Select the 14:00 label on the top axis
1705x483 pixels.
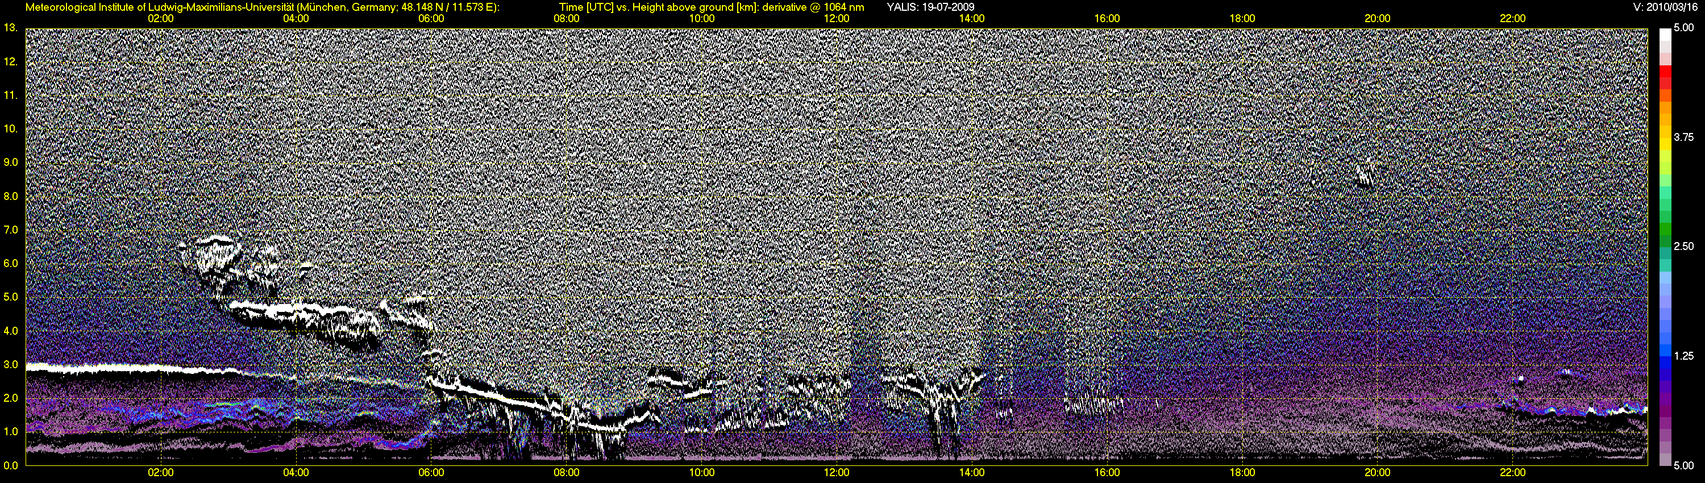click(x=972, y=19)
